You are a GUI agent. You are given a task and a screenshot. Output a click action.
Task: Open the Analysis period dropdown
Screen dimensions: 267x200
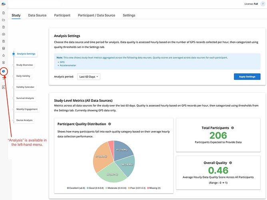(88, 77)
